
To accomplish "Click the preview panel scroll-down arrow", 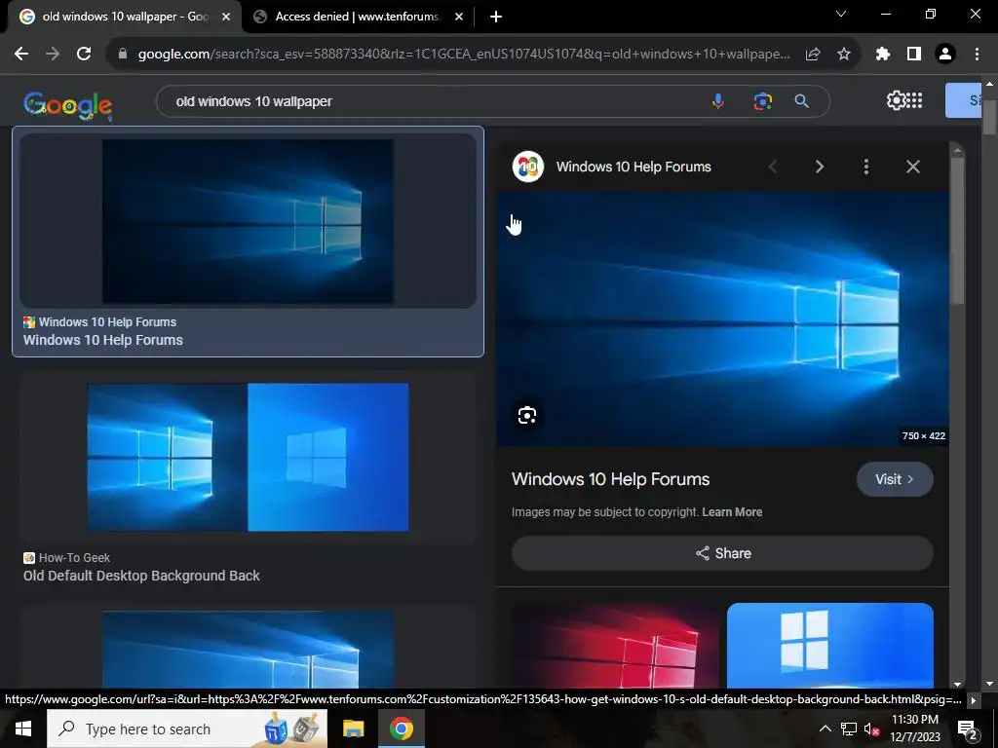I will [957, 684].
